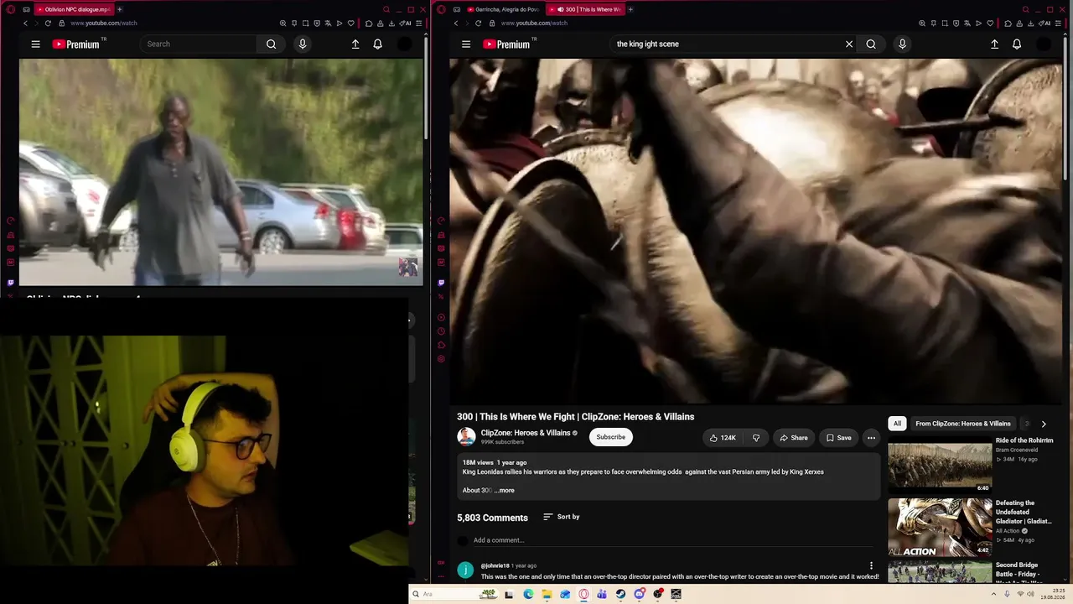Submit the search in the left YouTube window
This screenshot has width=1073, height=604.
pyautogui.click(x=271, y=44)
